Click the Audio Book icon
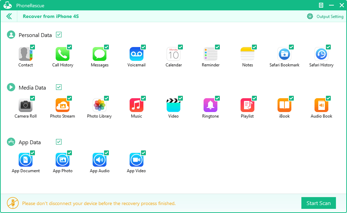 click(321, 105)
